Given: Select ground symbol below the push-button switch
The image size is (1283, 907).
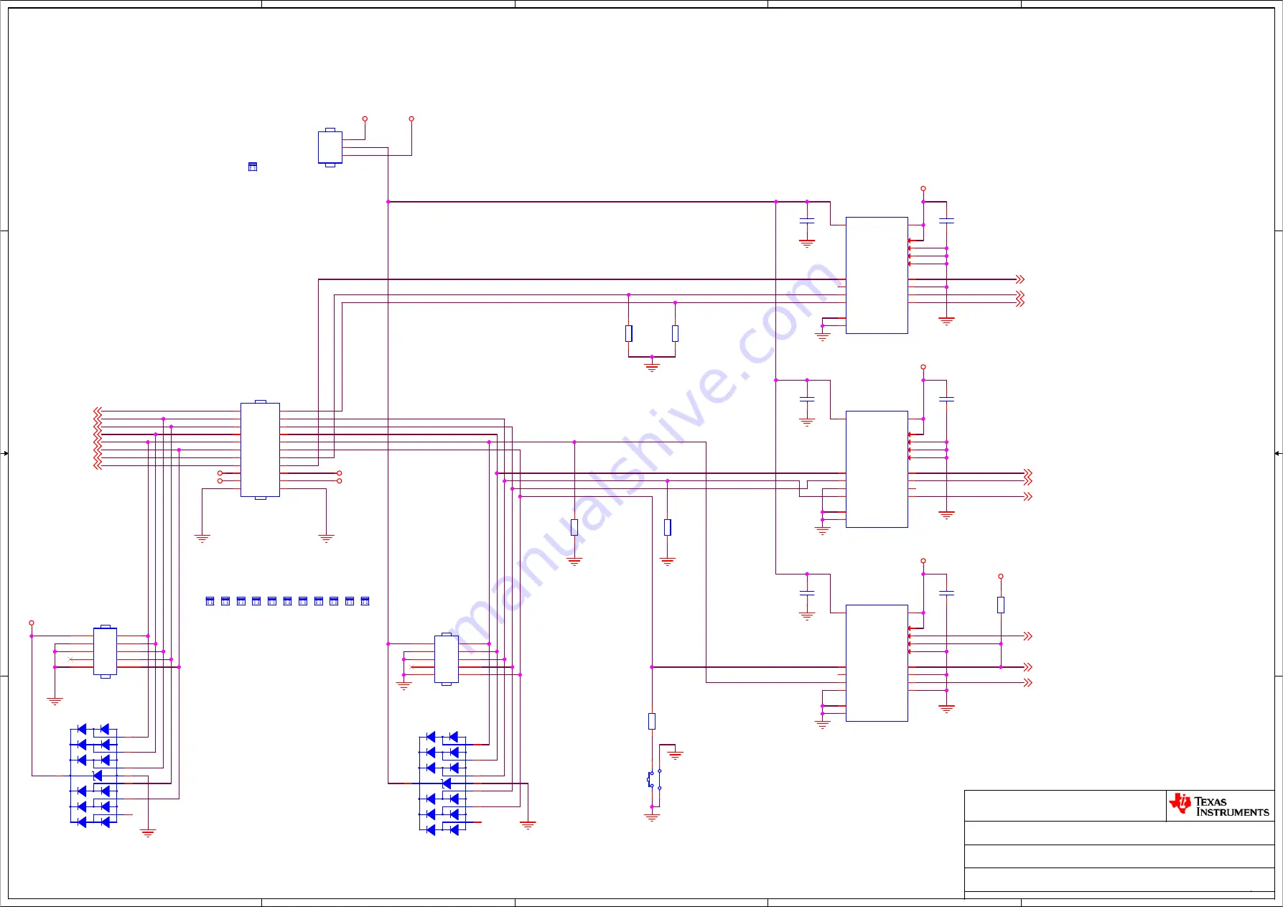Looking at the screenshot, I should 652,817.
